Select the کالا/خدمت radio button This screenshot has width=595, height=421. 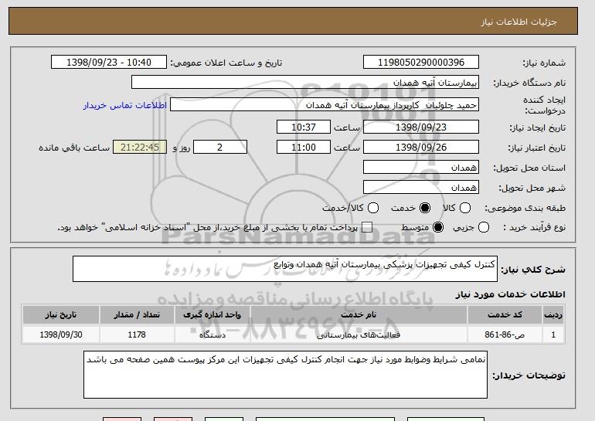pyautogui.click(x=373, y=208)
